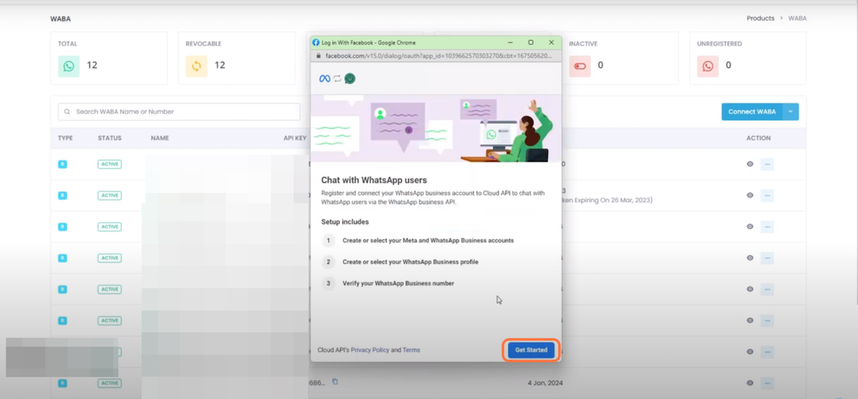Click the WABA page title

[60, 19]
